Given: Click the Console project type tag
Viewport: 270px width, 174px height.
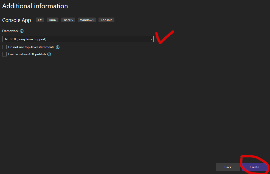Looking at the screenshot, I should [x=106, y=20].
